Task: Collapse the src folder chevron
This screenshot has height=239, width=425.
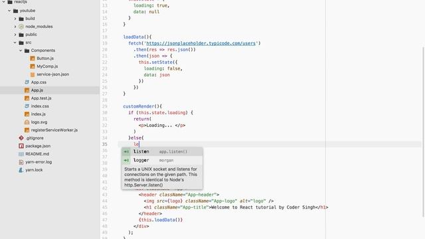Action: 15,42
